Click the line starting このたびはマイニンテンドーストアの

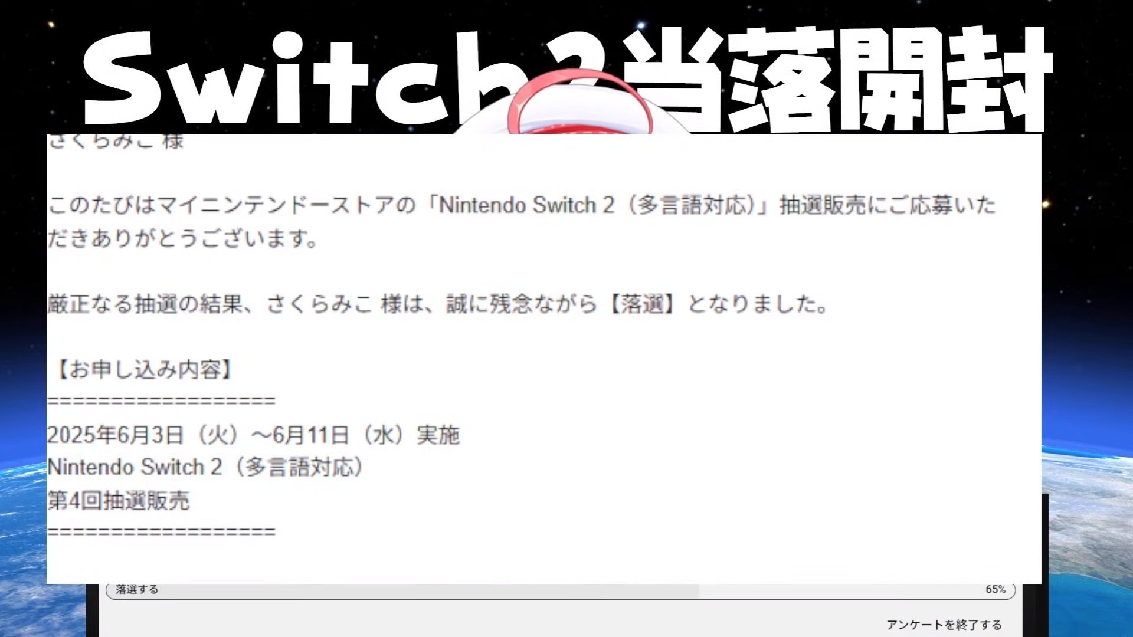[522, 205]
